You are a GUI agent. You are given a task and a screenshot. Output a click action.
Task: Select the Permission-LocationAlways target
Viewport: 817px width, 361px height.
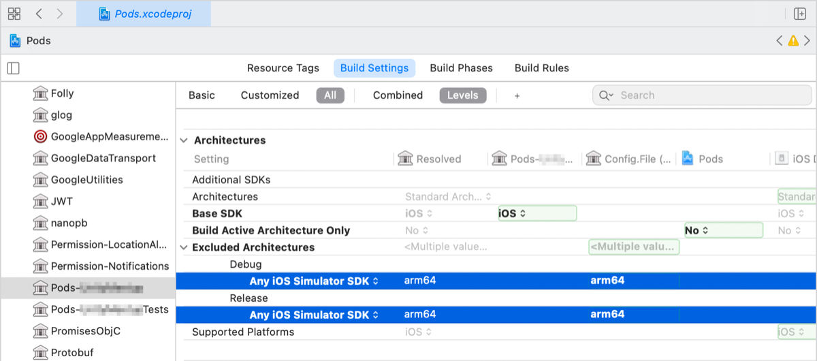(x=88, y=245)
